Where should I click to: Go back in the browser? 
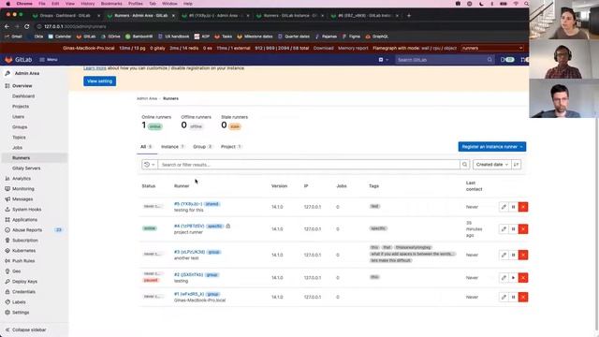7,26
